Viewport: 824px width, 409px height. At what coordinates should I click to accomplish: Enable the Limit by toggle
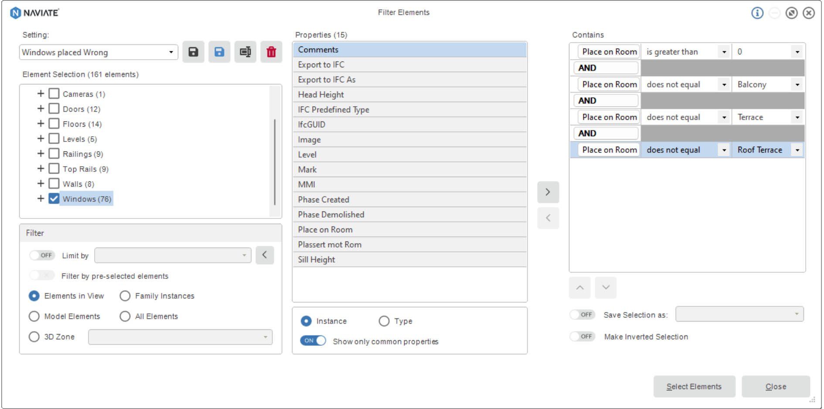point(41,255)
